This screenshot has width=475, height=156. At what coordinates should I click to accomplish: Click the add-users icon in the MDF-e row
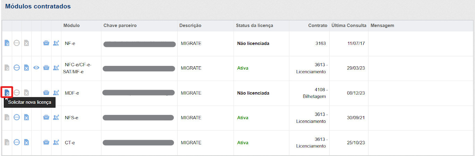tap(56, 92)
